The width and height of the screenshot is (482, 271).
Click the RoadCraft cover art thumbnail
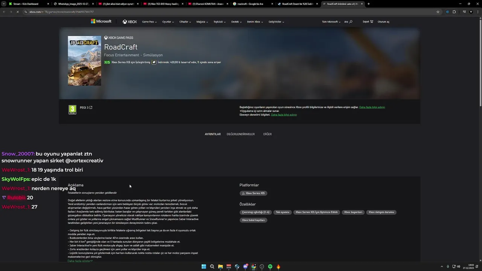(x=84, y=61)
